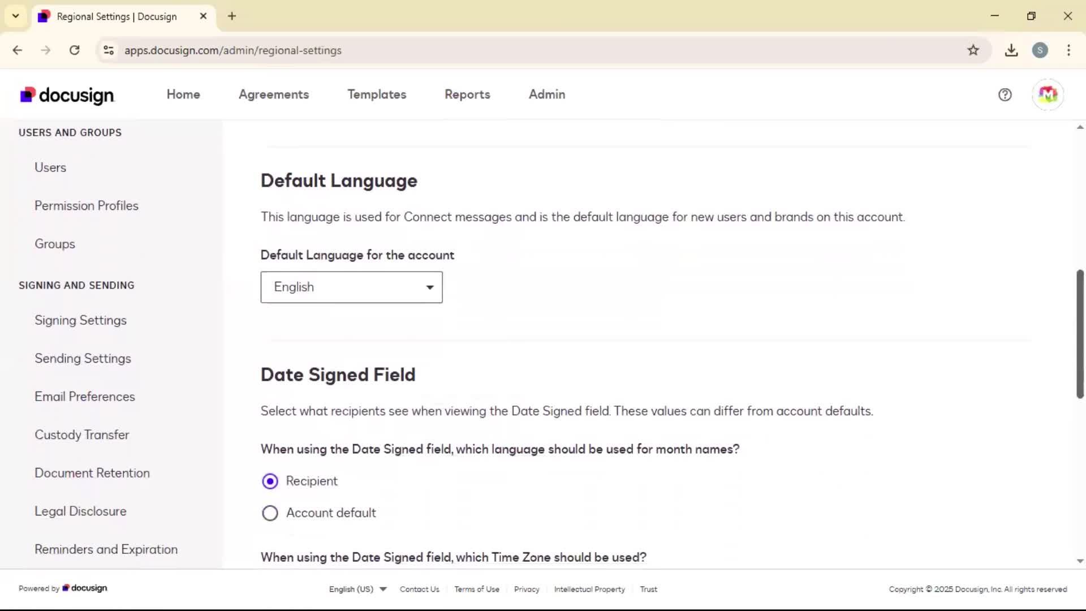
Task: Bookmark this page with star icon
Action: point(973,50)
